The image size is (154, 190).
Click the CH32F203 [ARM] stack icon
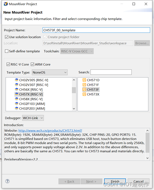(17, 108)
